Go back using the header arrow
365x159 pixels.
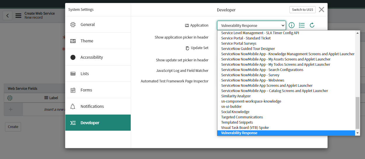[x=8, y=15]
